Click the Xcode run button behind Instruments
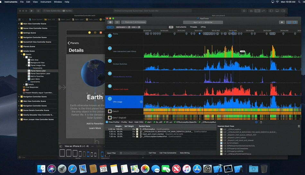 click(x=31, y=11)
